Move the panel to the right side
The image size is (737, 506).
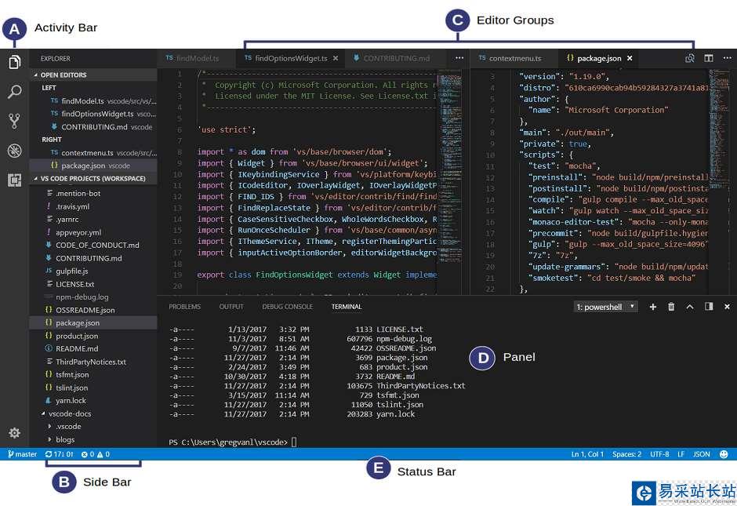pyautogui.click(x=709, y=307)
